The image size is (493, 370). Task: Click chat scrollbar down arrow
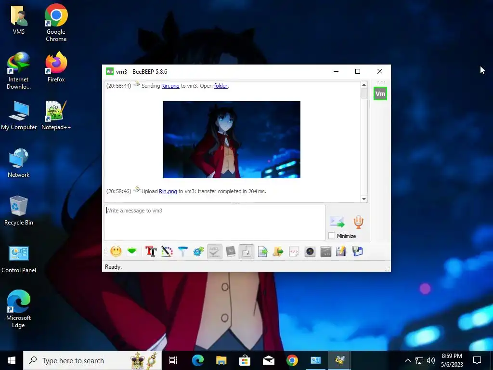tap(364, 199)
